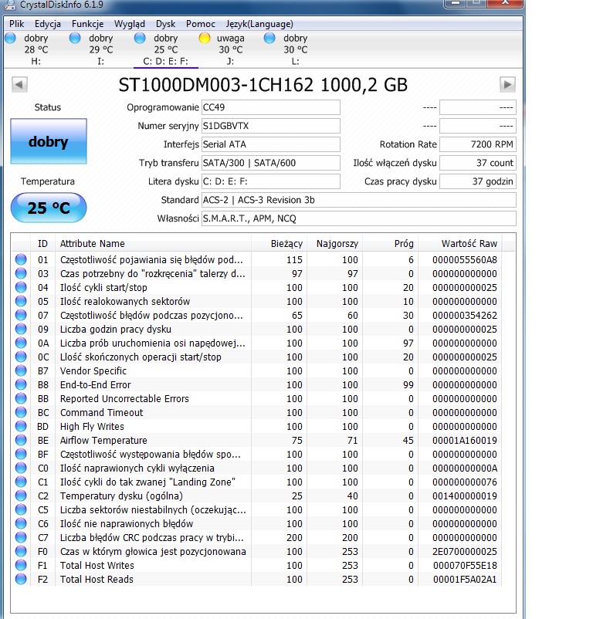Click status icon of Total Host Writes
This screenshot has width=593, height=619.
pyautogui.click(x=21, y=565)
